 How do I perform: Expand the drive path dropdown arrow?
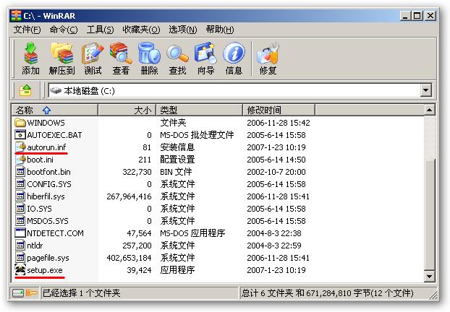[425, 91]
